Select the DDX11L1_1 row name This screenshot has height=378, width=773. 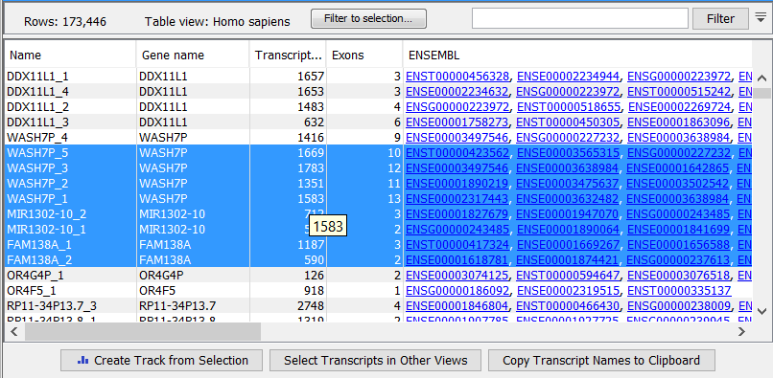[37, 77]
